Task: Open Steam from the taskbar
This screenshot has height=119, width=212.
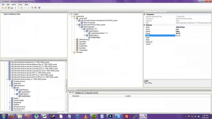Action: (x=53, y=116)
